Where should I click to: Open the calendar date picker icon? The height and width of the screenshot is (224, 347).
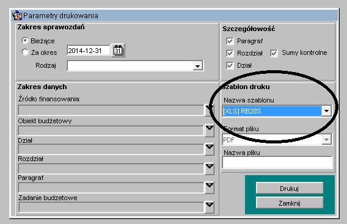[x=118, y=51]
